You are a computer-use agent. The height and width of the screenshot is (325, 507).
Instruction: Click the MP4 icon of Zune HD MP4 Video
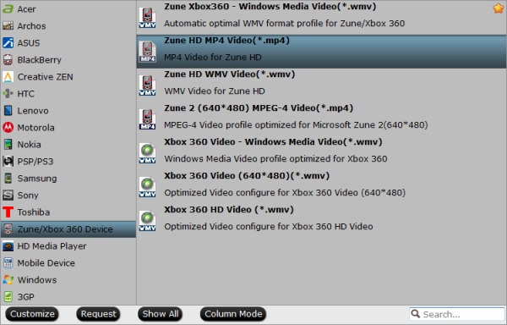point(147,52)
